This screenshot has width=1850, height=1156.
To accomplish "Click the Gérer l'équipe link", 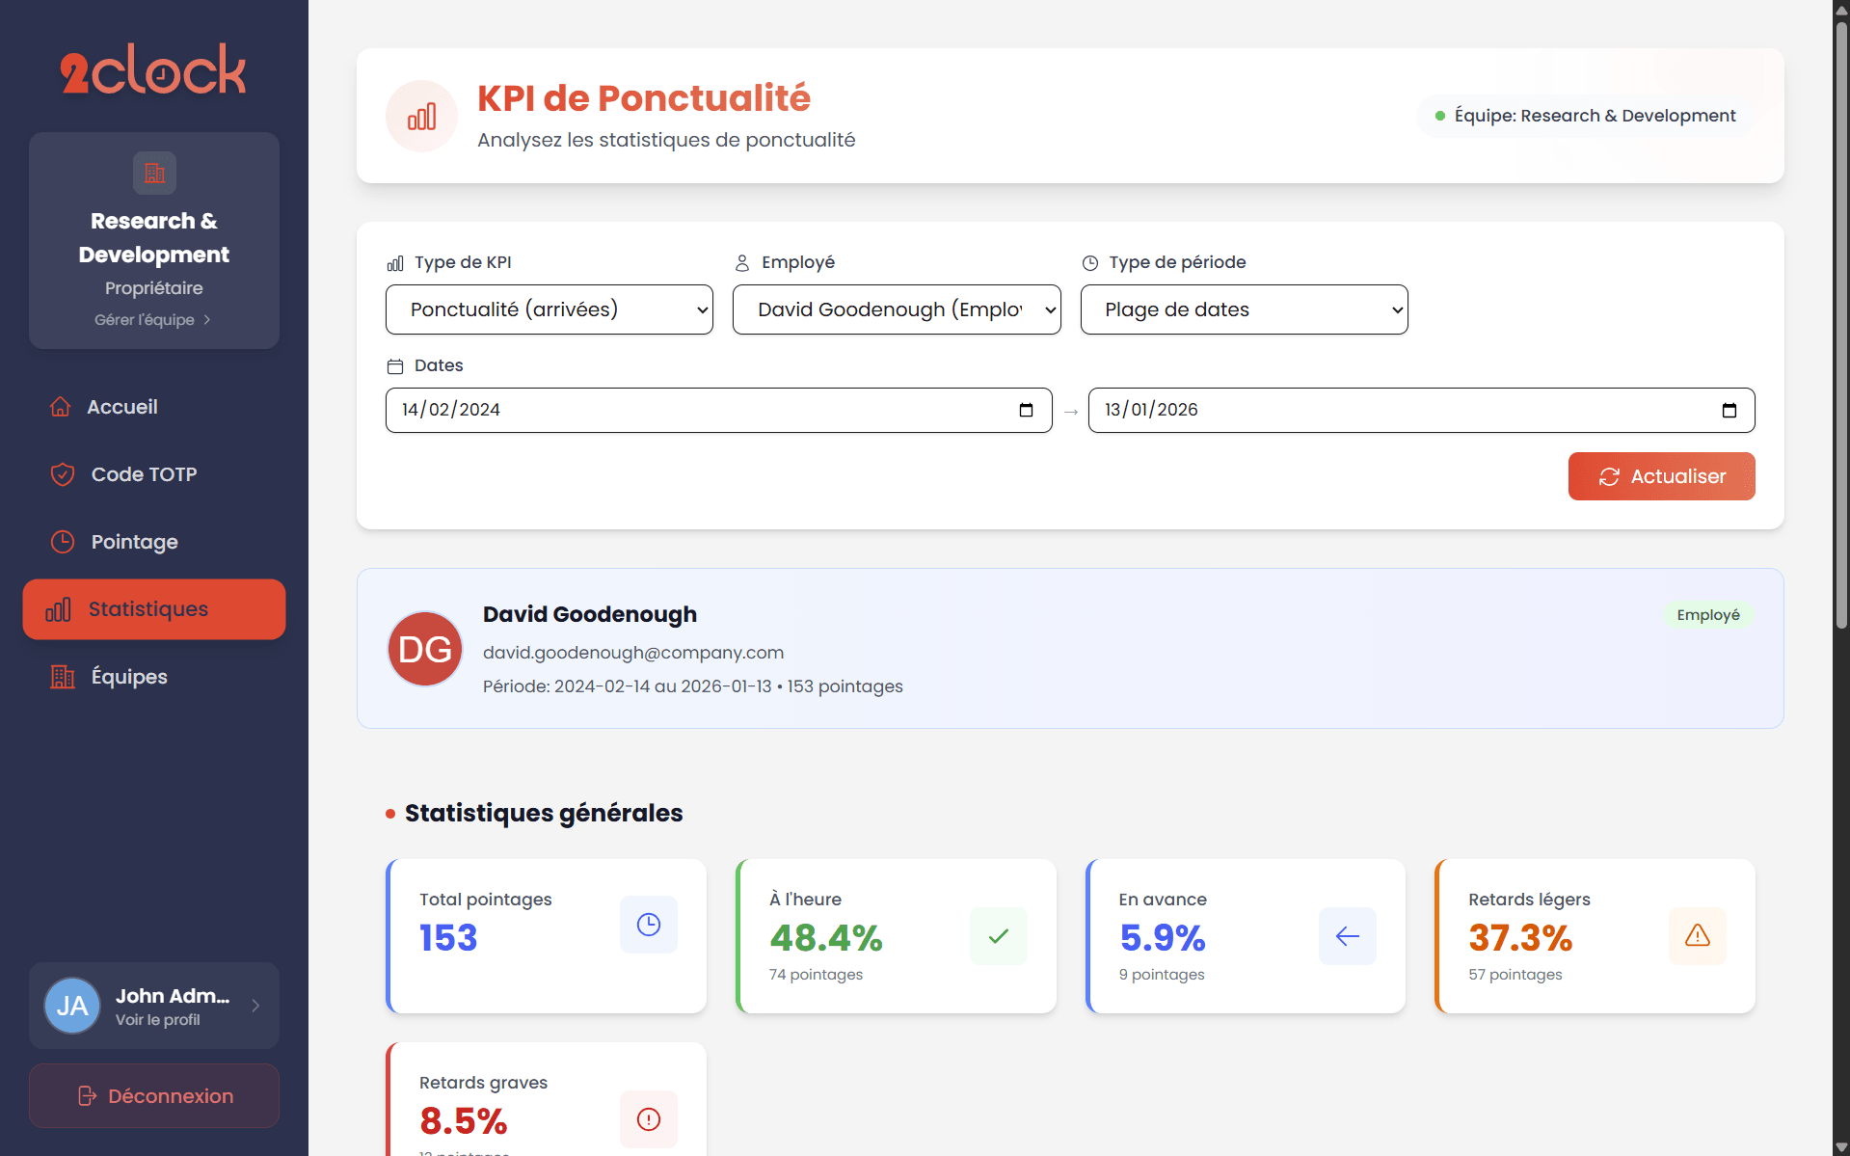I will pos(152,320).
